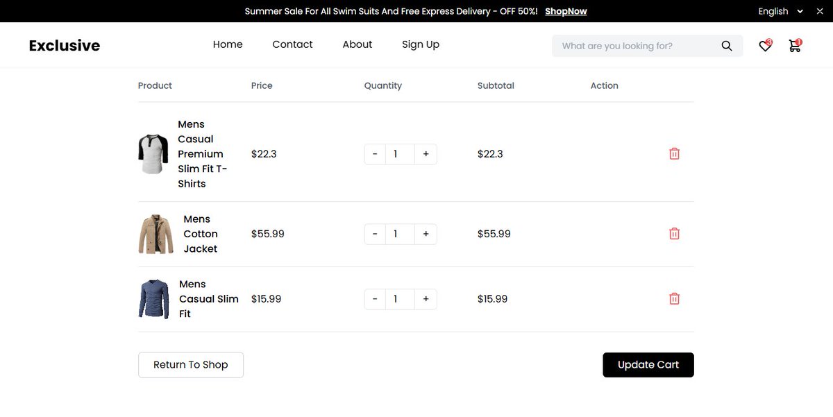833x417 pixels.
Task: Click the 'Price' column header
Action: pyautogui.click(x=262, y=85)
